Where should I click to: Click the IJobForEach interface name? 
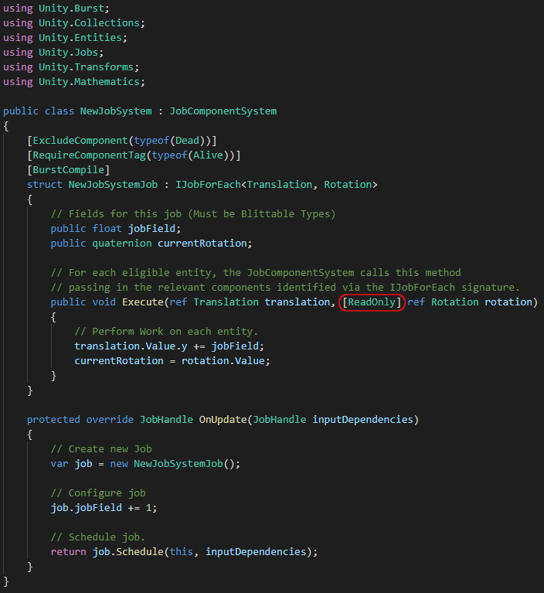(x=208, y=185)
